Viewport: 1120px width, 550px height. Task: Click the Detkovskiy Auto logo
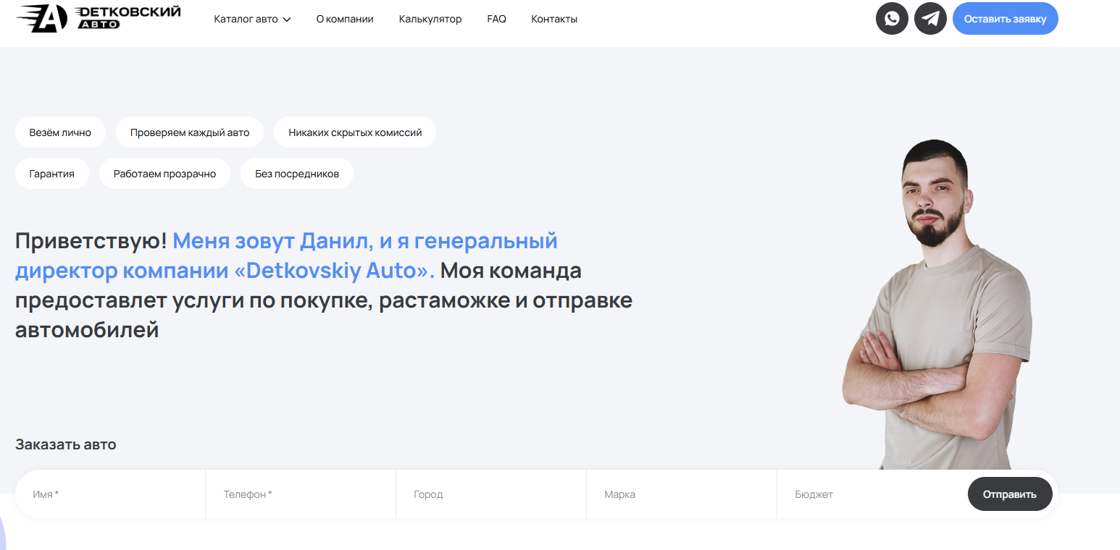coord(98,18)
